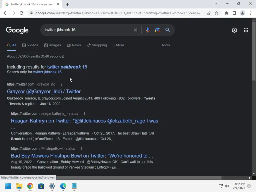
Task: Open the Chrome profile avatar
Action: (x=242, y=13)
